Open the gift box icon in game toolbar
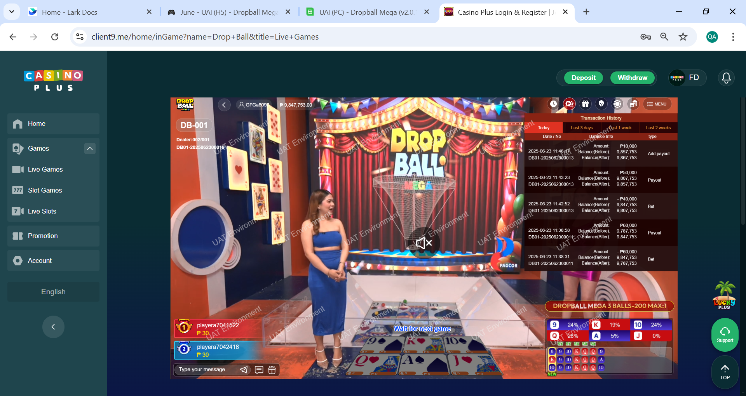 pyautogui.click(x=585, y=104)
